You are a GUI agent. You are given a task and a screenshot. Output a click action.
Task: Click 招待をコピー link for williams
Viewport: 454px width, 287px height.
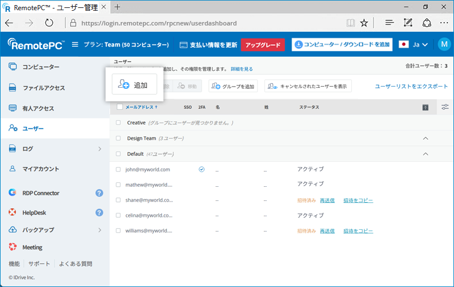358,231
